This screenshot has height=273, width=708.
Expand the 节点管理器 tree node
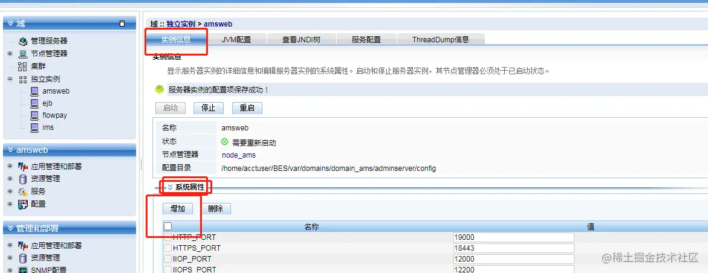tap(10, 54)
